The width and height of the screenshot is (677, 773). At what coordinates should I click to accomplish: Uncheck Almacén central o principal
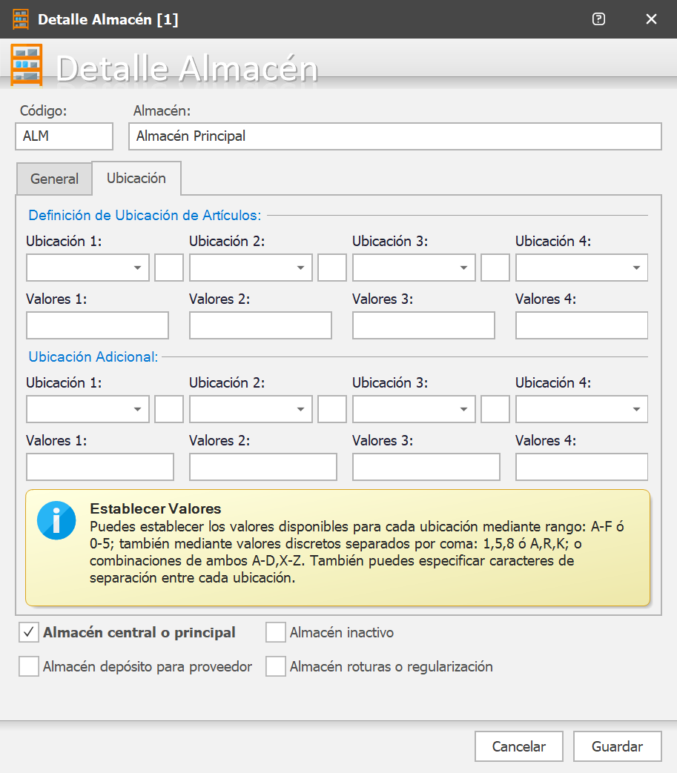29,632
